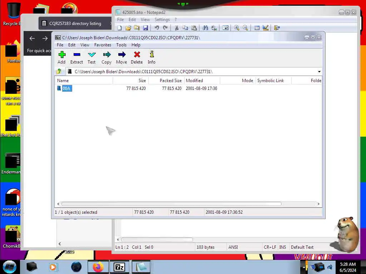Click the Zoom out magnifier in Notepad2

tap(245, 28)
